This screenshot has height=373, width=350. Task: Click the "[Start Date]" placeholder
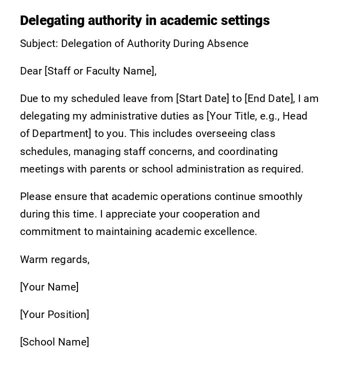tap(202, 98)
